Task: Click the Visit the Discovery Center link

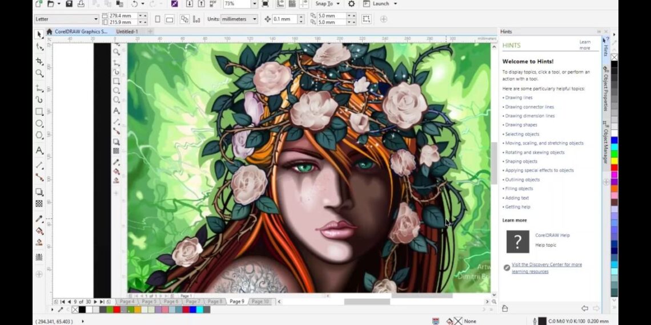Action: click(547, 268)
